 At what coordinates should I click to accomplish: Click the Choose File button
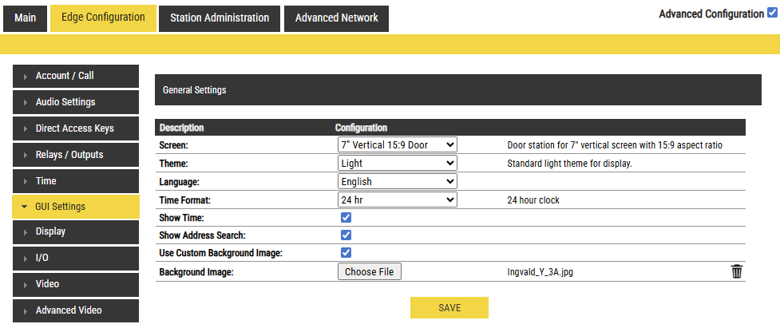(x=370, y=272)
